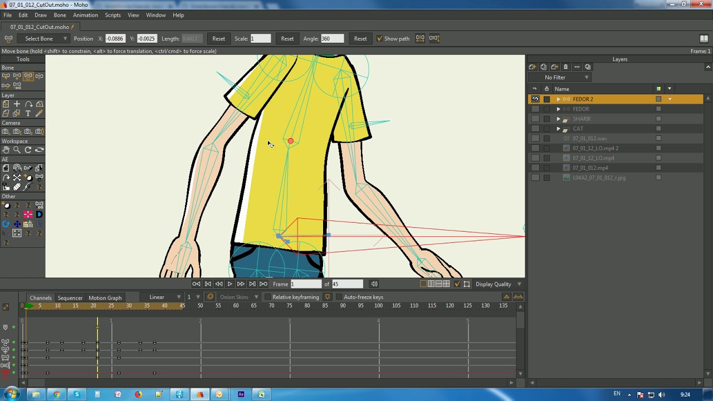Select the Add Text layer tool

click(x=28, y=114)
